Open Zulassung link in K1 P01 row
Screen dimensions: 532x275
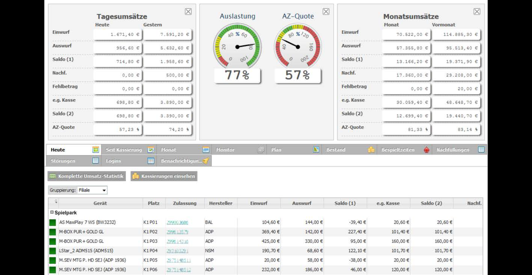point(177,223)
